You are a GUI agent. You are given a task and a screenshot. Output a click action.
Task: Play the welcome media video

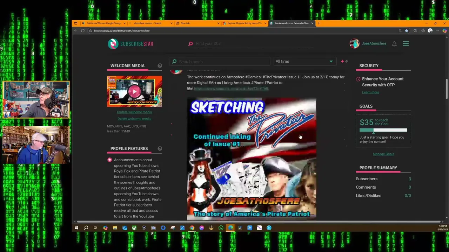pos(134,91)
